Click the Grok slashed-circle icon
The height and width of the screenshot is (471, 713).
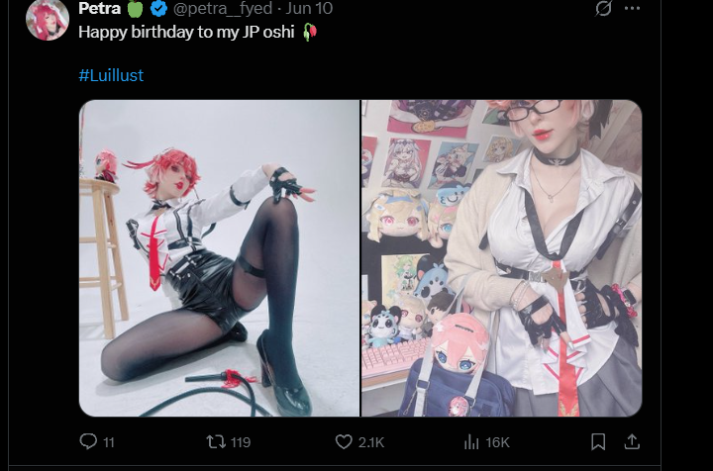(x=603, y=8)
